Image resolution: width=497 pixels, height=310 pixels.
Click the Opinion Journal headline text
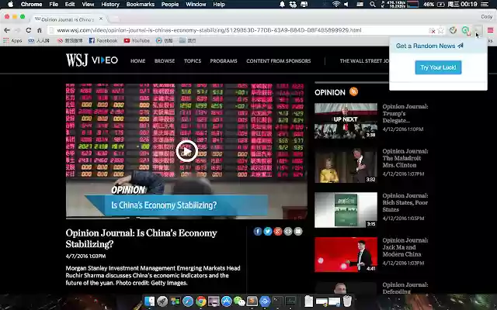141,239
